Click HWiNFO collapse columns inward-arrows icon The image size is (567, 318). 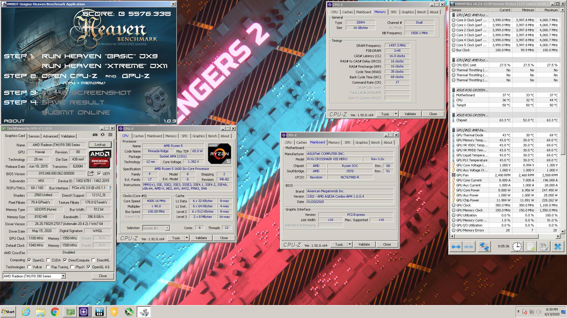469,247
